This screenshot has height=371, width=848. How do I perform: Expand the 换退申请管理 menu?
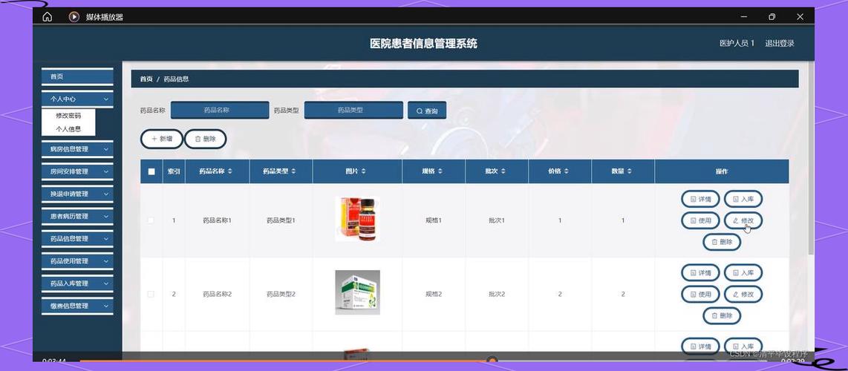point(77,194)
